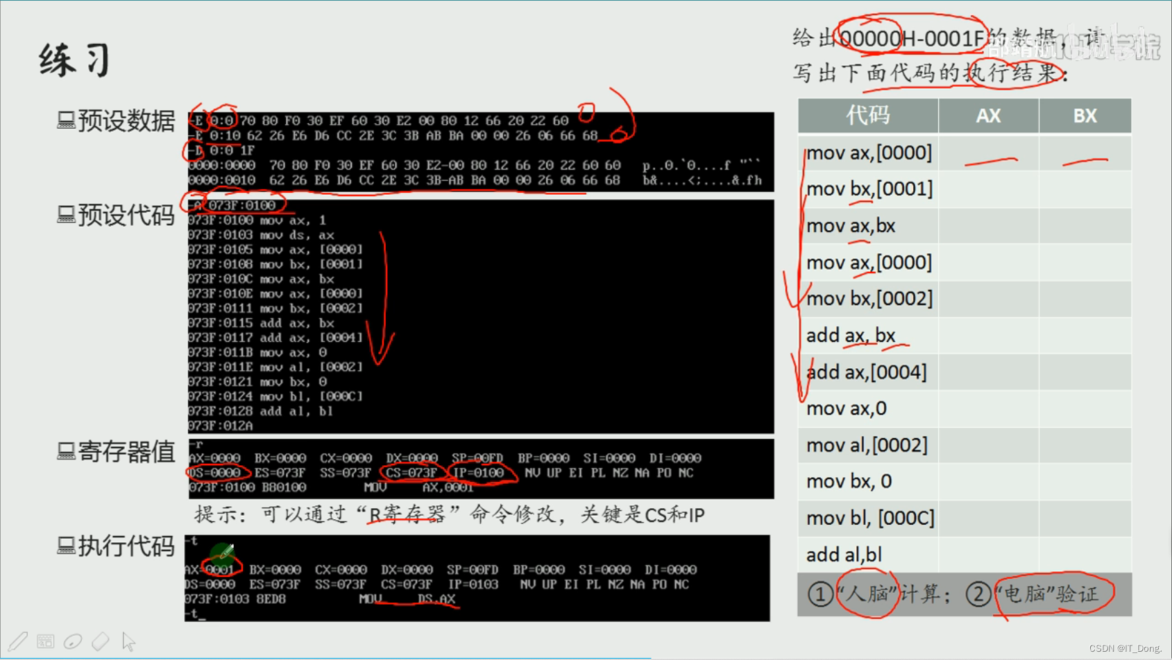Click the 预设代码 section label

126,216
